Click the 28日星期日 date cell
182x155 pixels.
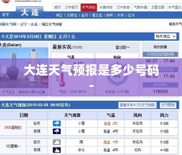tap(13, 127)
